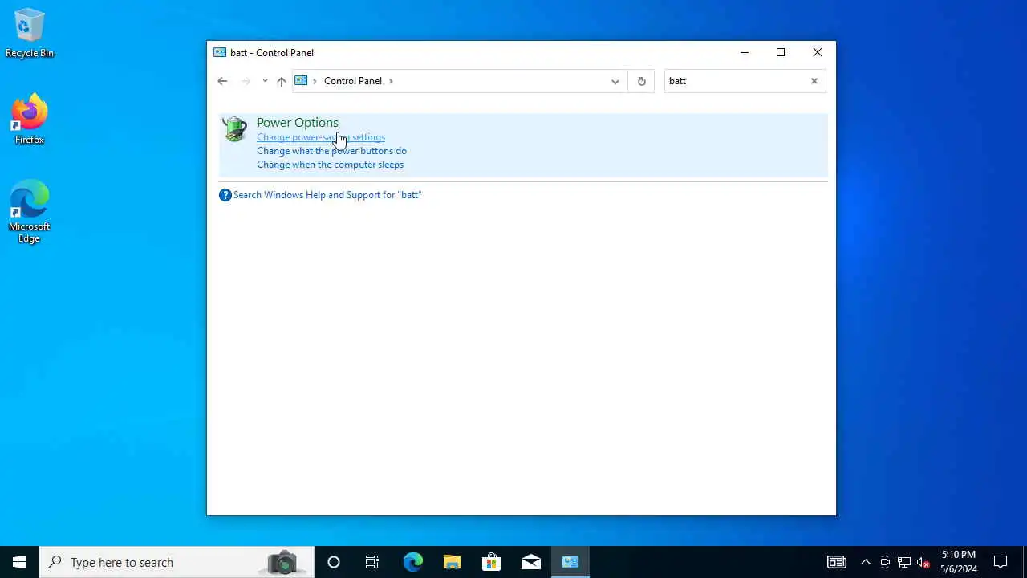Image resolution: width=1027 pixels, height=578 pixels.
Task: Select the Firefox desktop shortcut
Action: pos(30,120)
